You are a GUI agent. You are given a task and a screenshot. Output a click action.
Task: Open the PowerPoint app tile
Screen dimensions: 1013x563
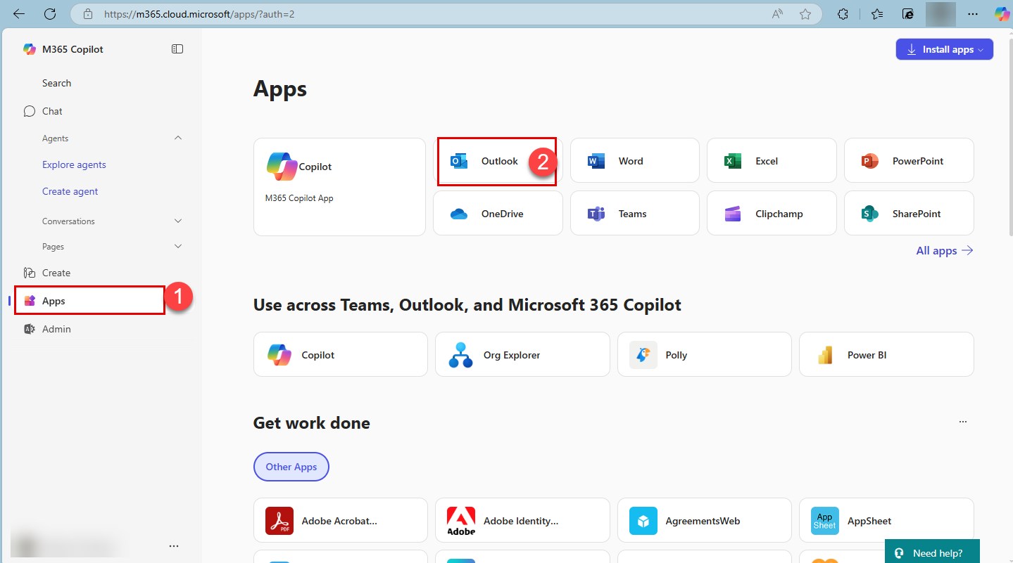[x=908, y=161]
